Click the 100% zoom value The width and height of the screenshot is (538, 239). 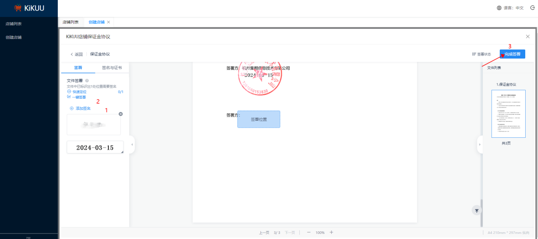point(320,233)
